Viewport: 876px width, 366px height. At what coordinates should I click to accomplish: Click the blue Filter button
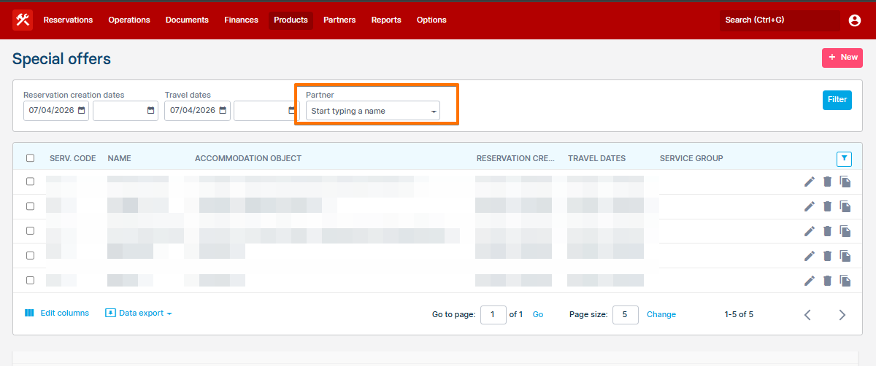(837, 100)
